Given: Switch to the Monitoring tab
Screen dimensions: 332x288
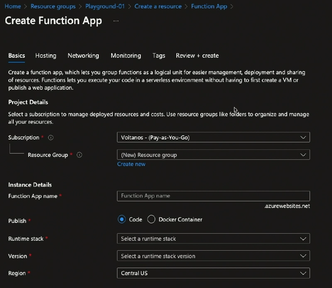Looking at the screenshot, I should [x=126, y=56].
